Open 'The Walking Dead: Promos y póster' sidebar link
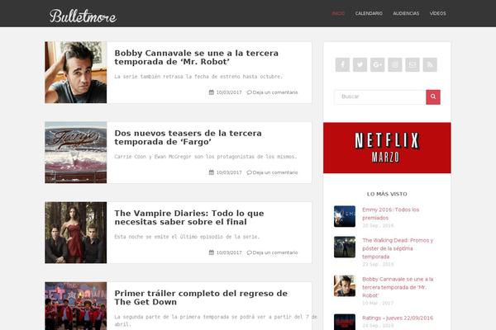 (398, 248)
